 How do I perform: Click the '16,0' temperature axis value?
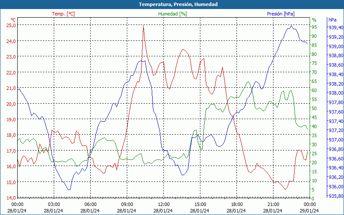[x=11, y=166]
